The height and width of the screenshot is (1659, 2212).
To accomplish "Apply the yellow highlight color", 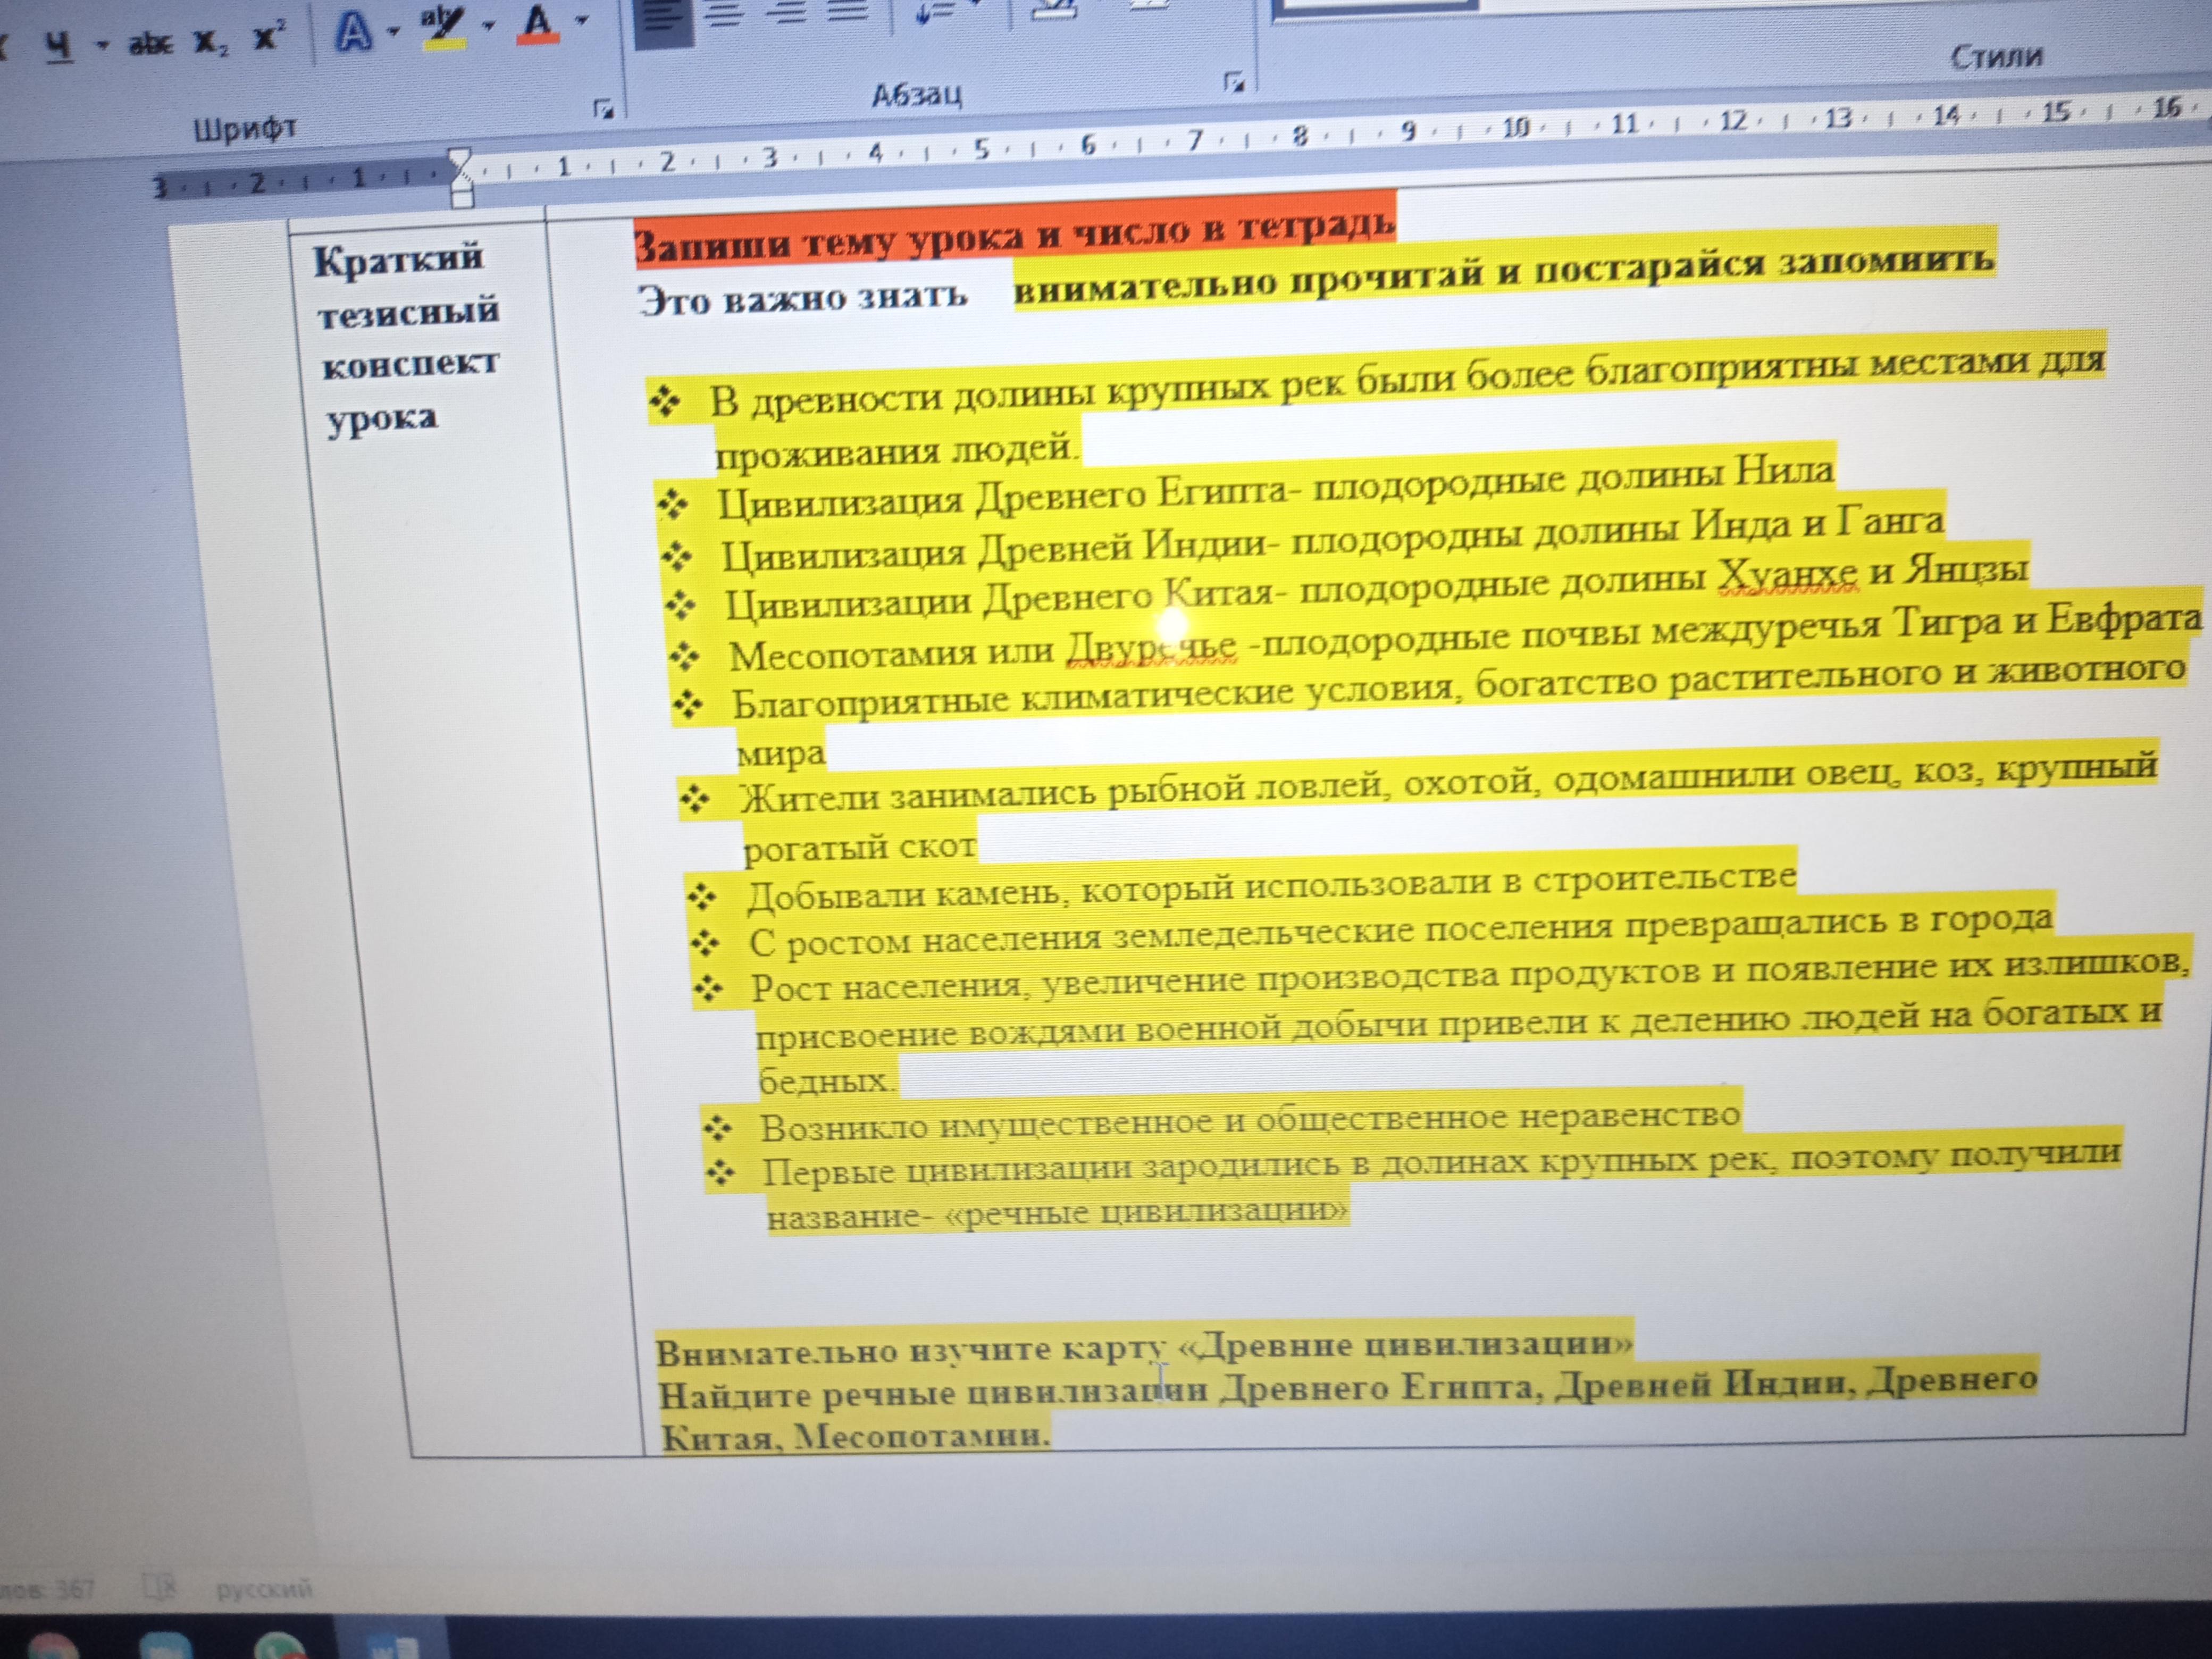I will tap(443, 27).
